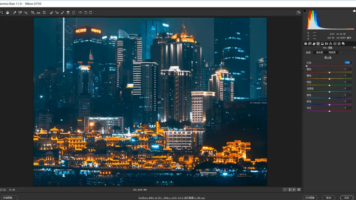Select the Straighten tool
356x200 pixels.
(38, 12)
